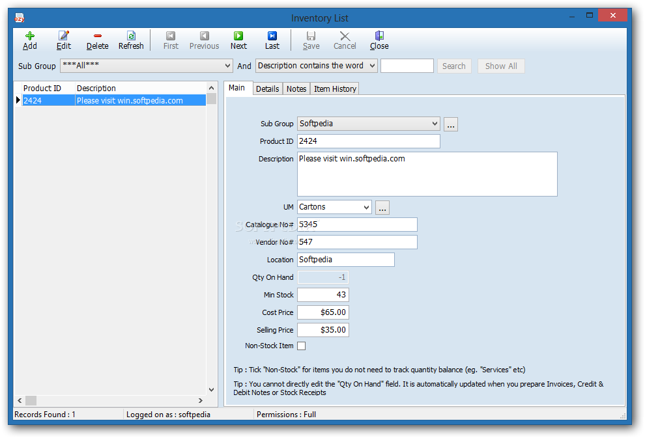The height and width of the screenshot is (438, 645).
Task: Click list vertical scrollbar up arrow
Action: [x=212, y=88]
